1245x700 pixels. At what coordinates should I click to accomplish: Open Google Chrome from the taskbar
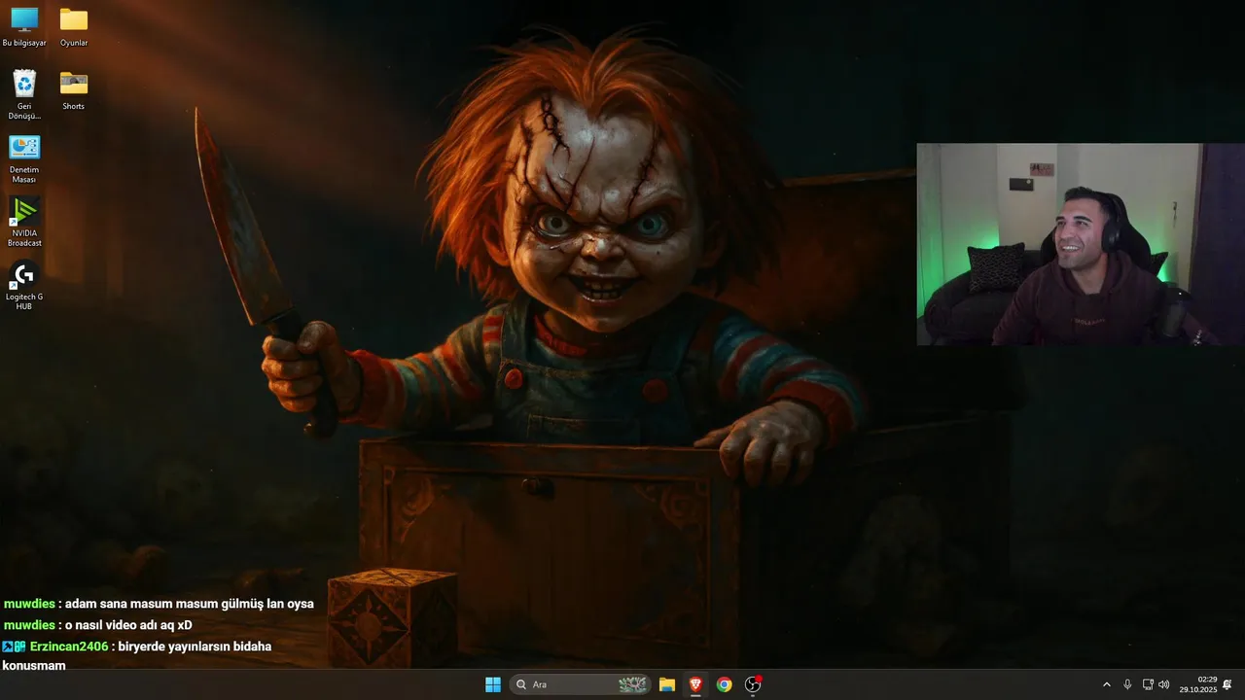coord(725,684)
